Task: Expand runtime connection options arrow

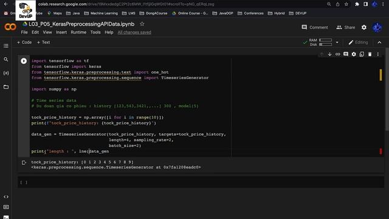Action: point(337,42)
